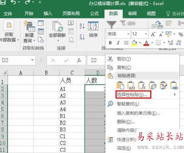
Task: Click the Save icon in title bar
Action: [3, 2]
